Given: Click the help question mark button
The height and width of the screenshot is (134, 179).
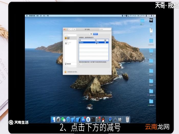Looking at the screenshot, I should [x=109, y=72].
